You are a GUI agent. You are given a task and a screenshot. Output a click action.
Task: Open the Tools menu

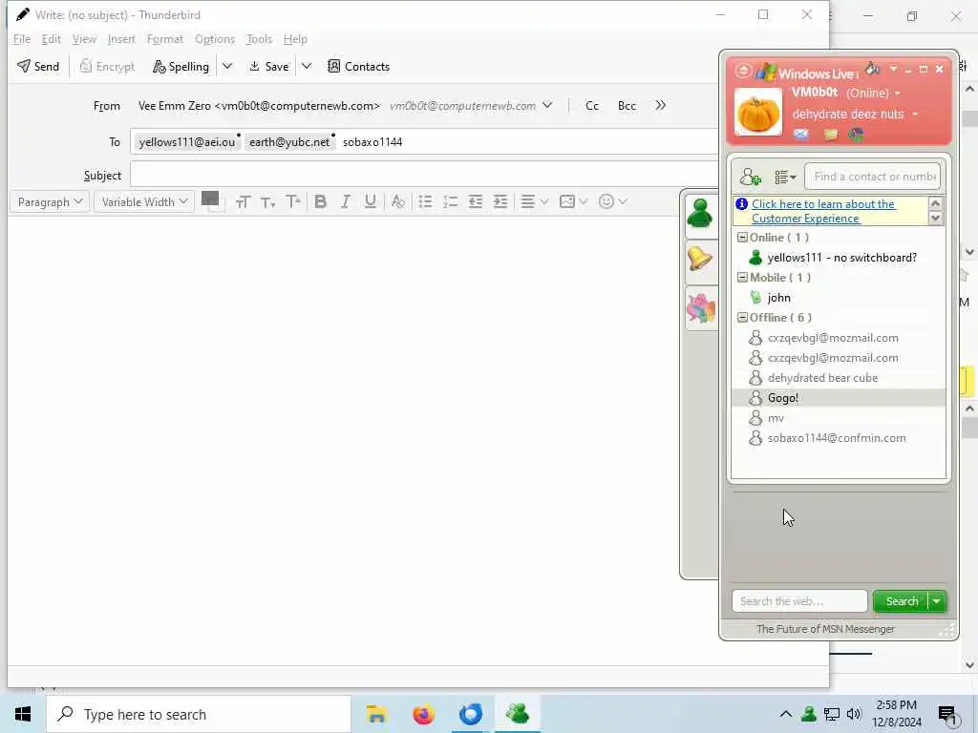(x=259, y=38)
